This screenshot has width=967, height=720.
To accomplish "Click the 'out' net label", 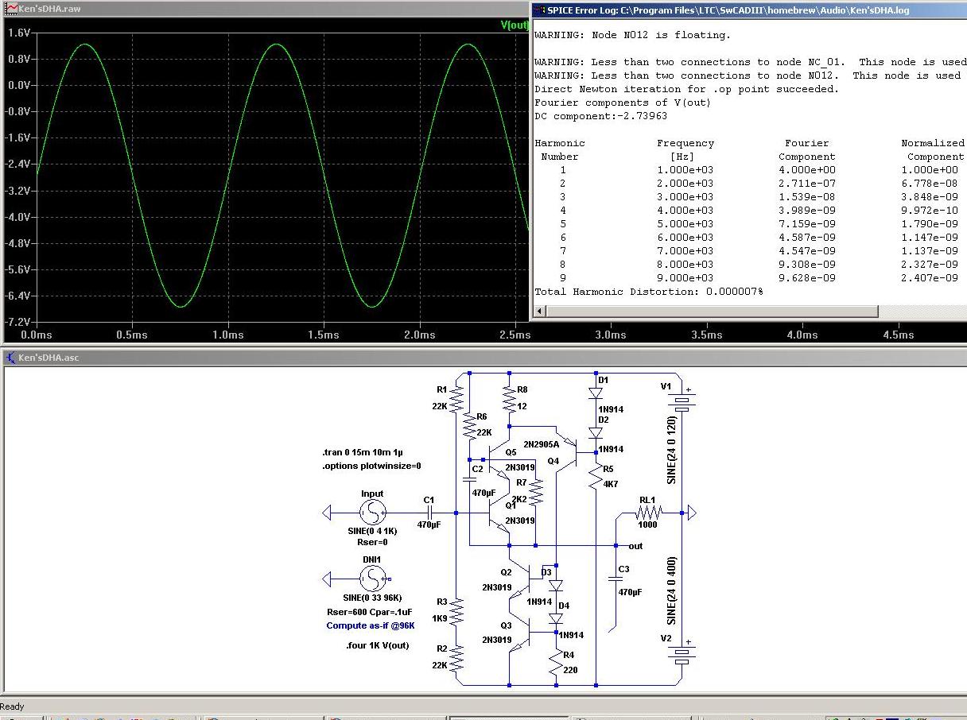I will tap(635, 546).
